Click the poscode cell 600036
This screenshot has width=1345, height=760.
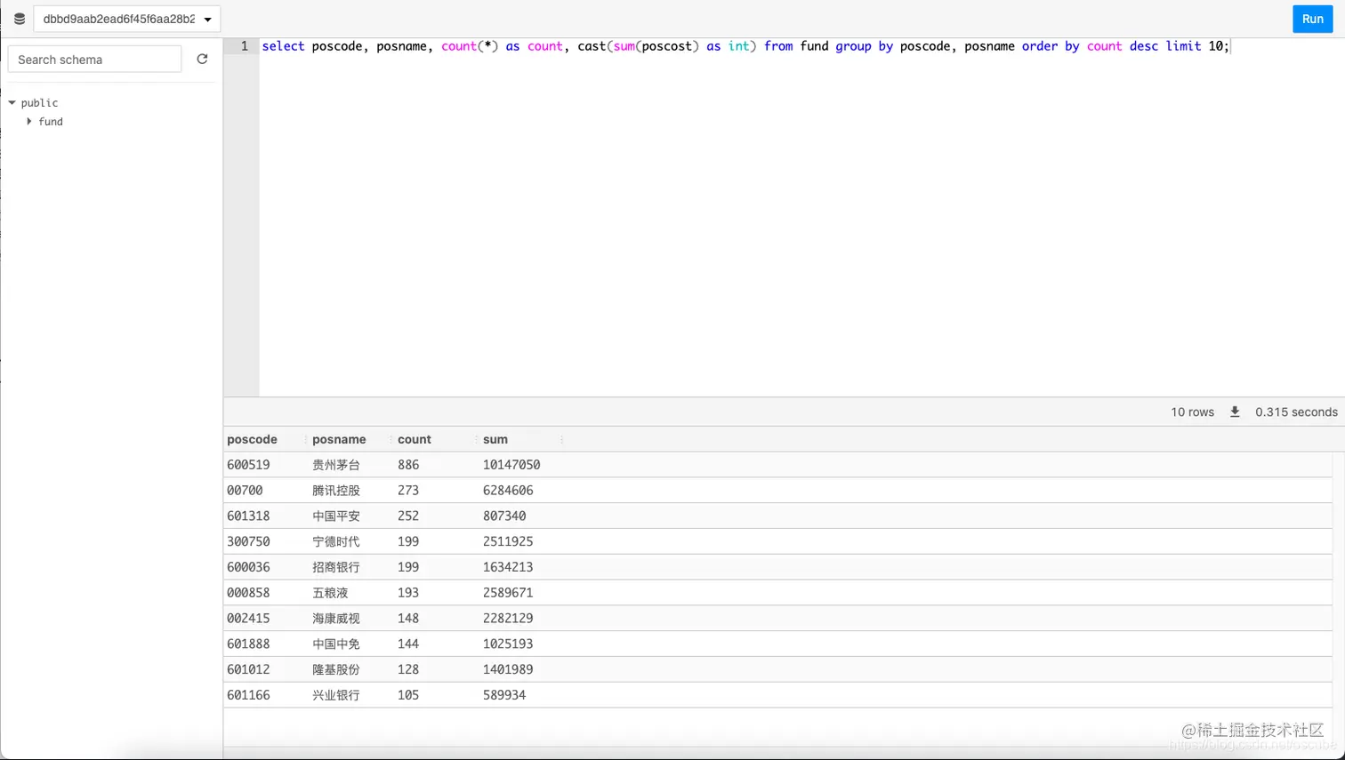[x=248, y=567]
